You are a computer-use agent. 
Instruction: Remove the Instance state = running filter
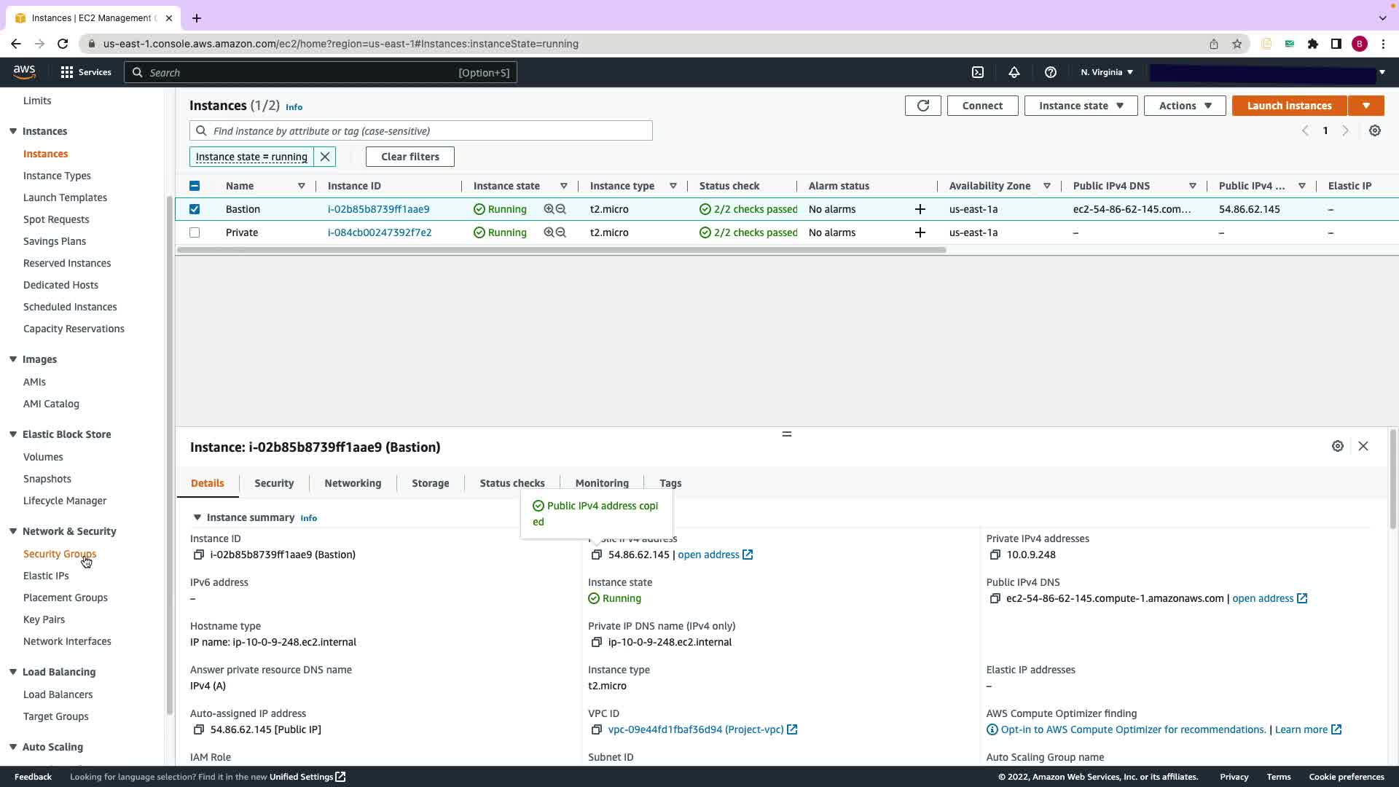325,157
